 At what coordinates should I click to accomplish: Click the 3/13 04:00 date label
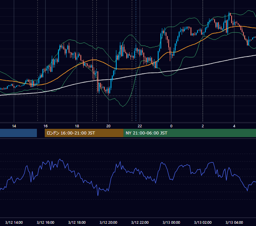[x=234, y=222]
